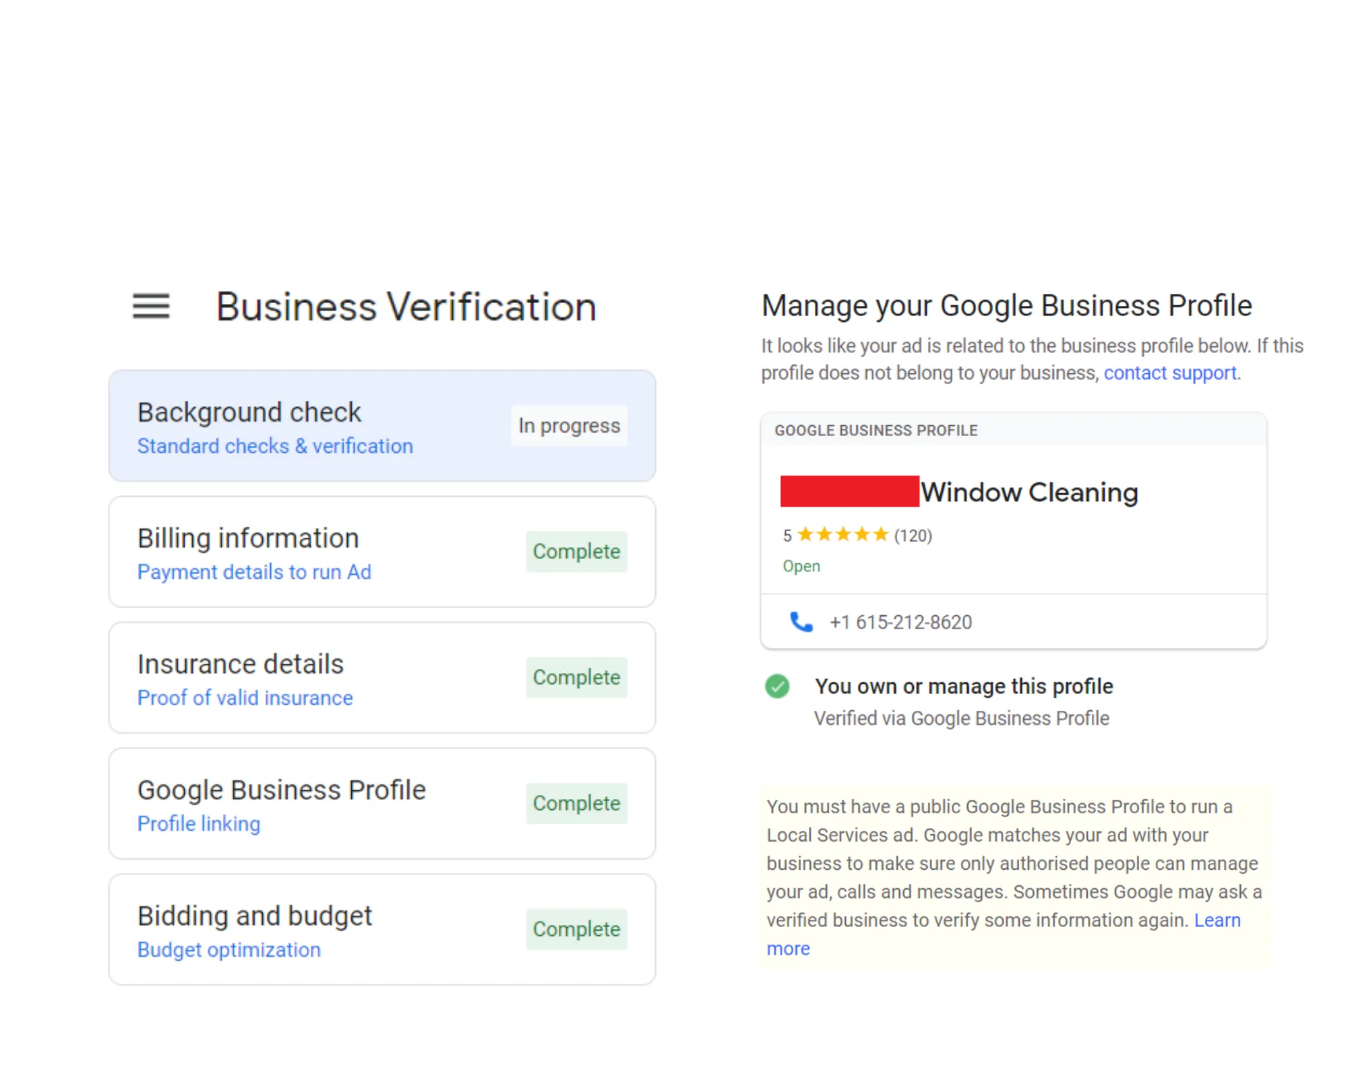Click the contact support link
The width and height of the screenshot is (1348, 1078).
(1170, 373)
